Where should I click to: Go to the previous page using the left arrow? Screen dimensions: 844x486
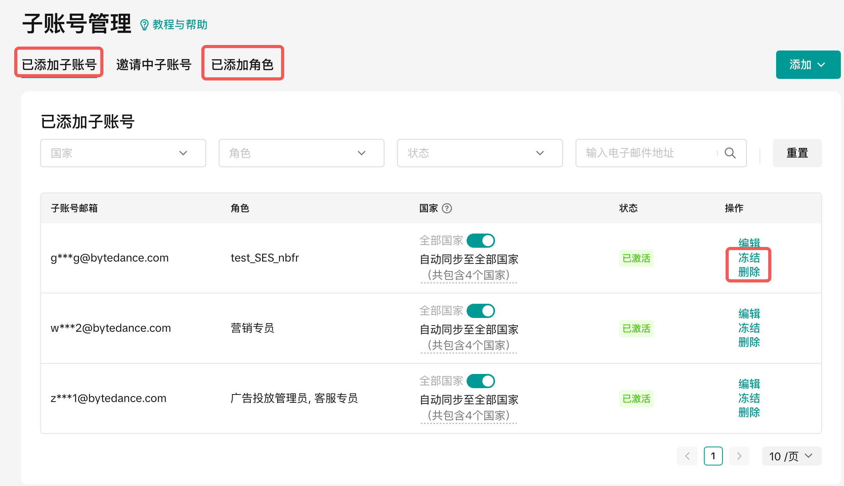(687, 456)
